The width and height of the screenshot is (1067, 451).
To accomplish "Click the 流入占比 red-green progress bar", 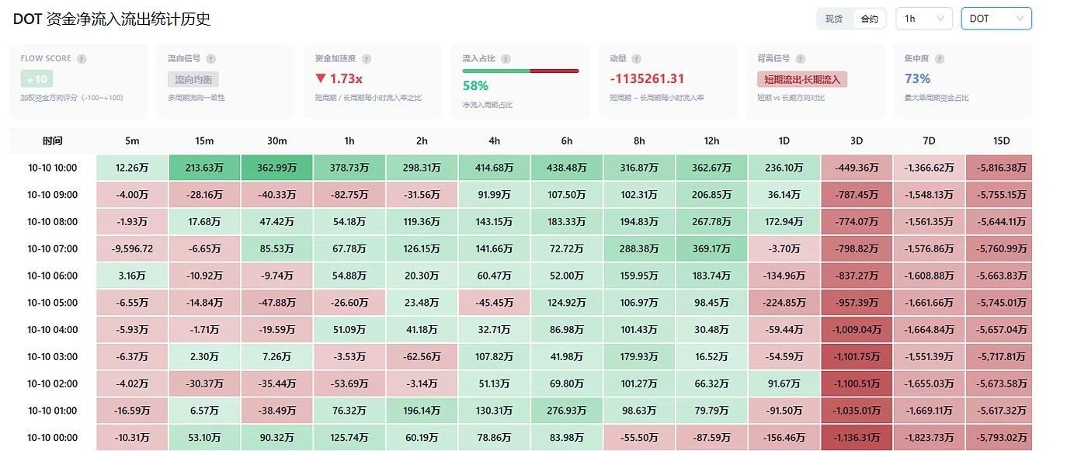I will coord(520,71).
